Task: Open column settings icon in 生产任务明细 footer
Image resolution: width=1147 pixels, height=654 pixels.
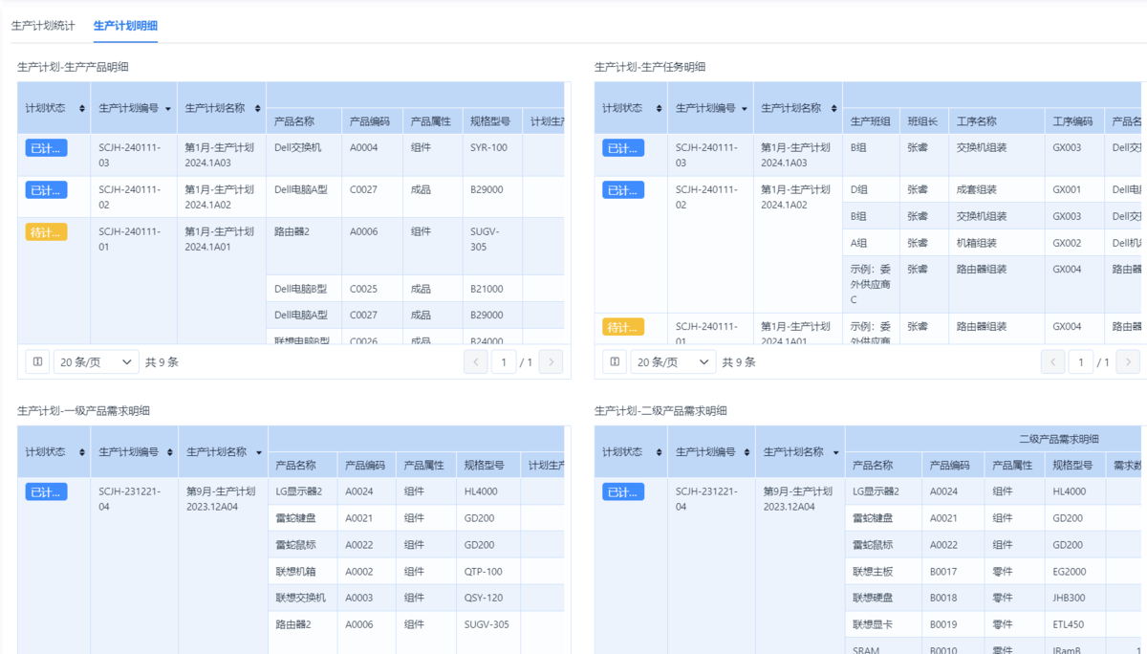Action: (615, 362)
